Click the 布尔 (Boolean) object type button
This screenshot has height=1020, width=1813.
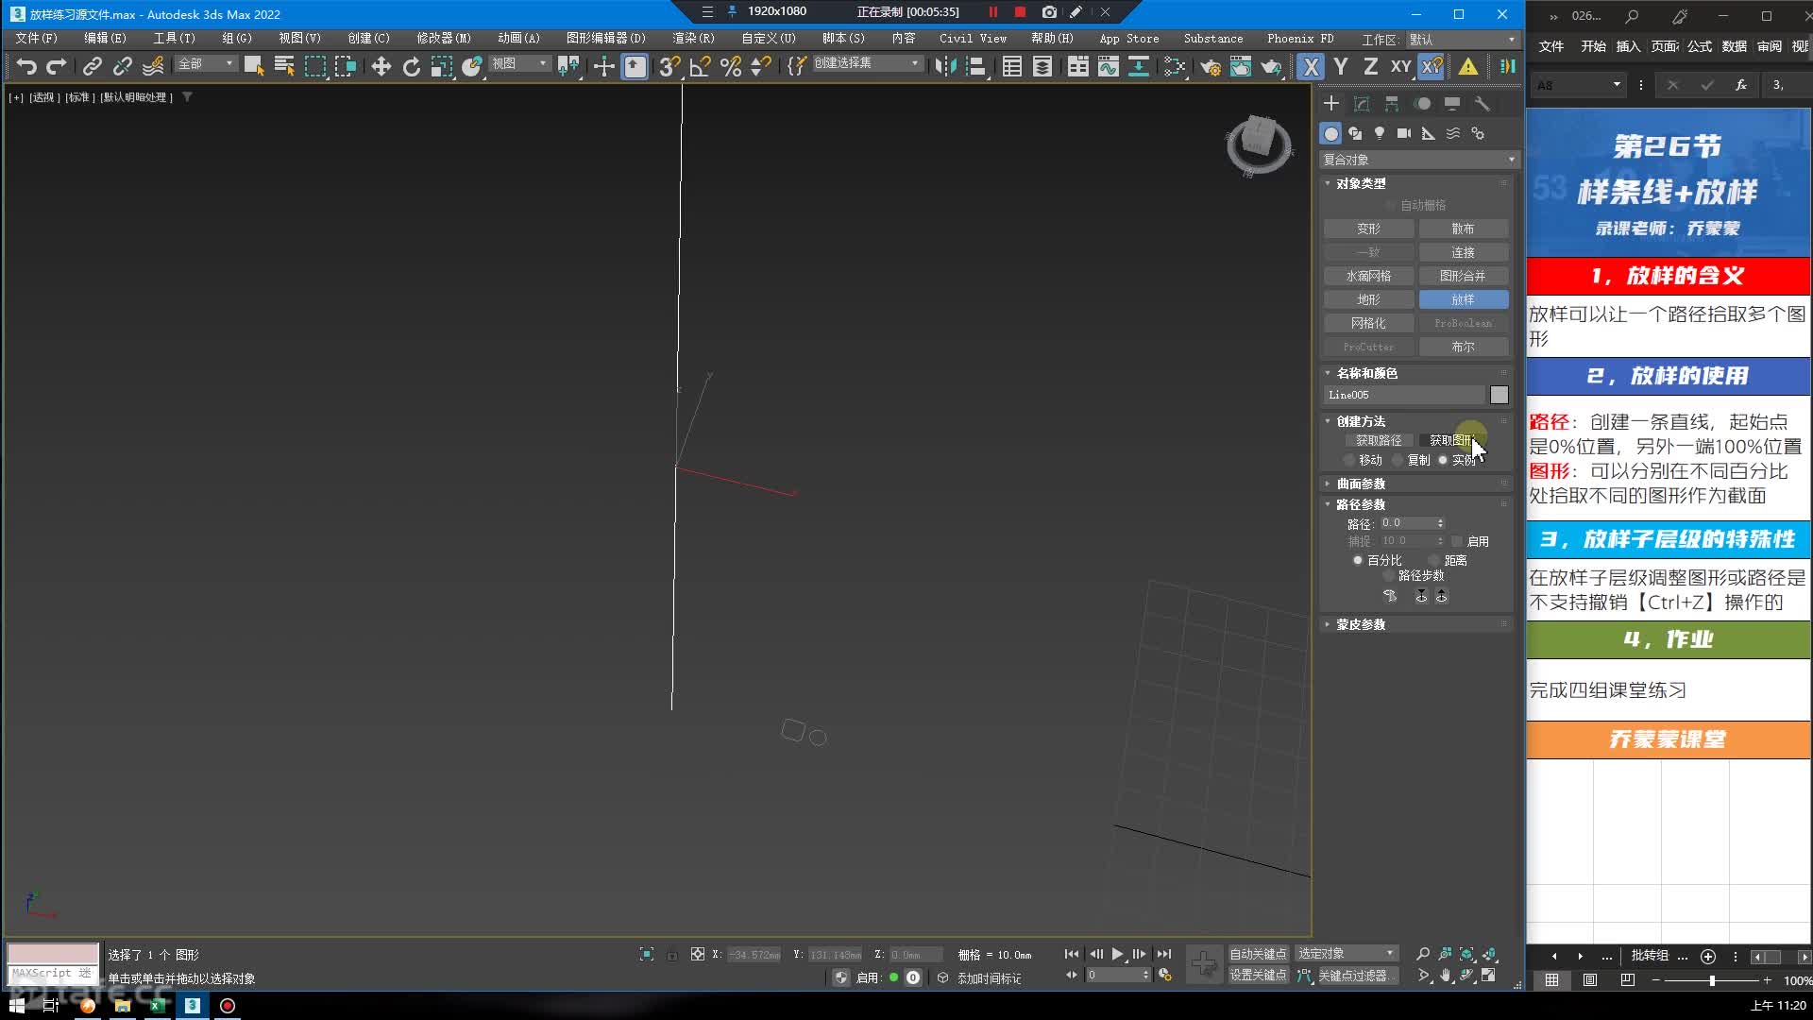click(1463, 347)
